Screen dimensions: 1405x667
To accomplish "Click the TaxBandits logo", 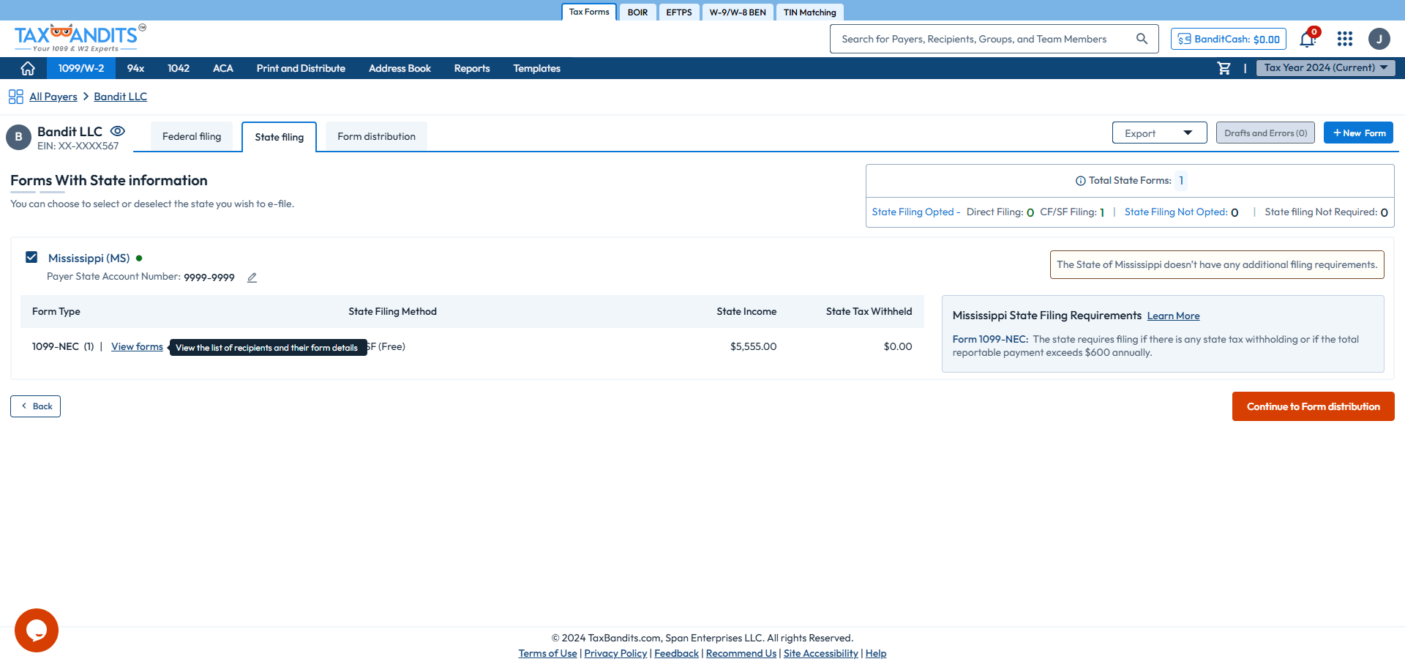I will pyautogui.click(x=80, y=38).
